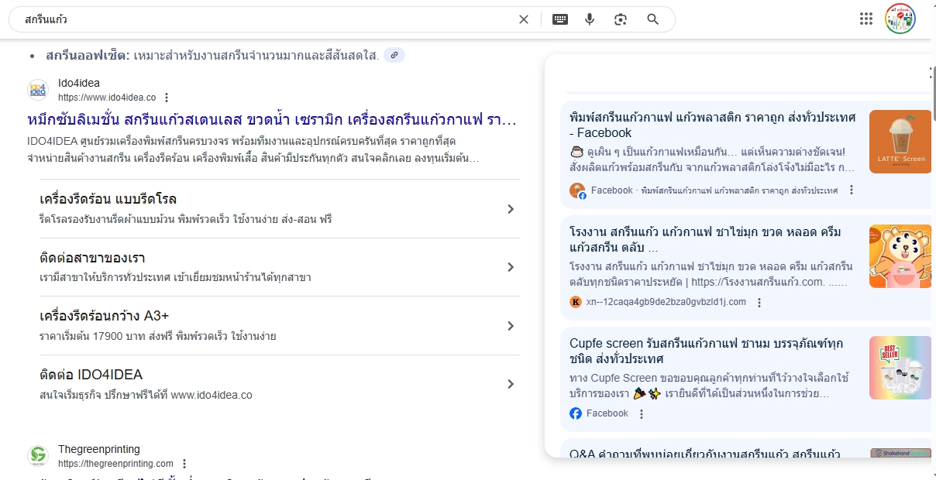Image resolution: width=936 pixels, height=480 pixels.
Task: Open three-dot menu beside thegreenprinting.com URL
Action: click(x=184, y=464)
